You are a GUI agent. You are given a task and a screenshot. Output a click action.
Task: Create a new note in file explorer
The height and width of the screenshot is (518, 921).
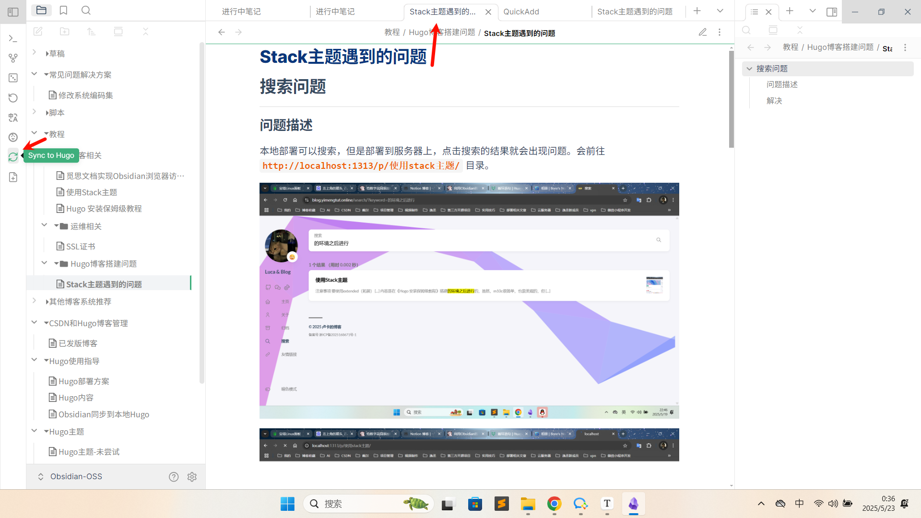(x=38, y=32)
